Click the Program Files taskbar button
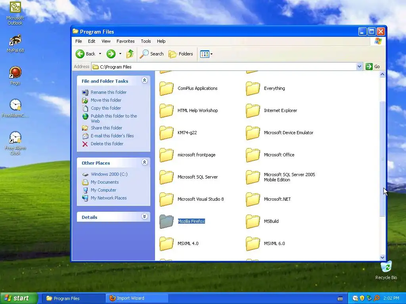 point(74,298)
